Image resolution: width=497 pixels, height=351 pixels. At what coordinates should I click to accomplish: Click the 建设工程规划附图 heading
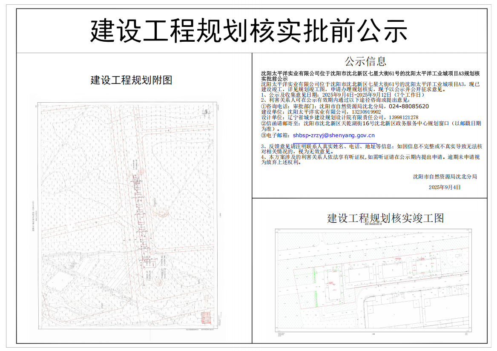click(132, 80)
